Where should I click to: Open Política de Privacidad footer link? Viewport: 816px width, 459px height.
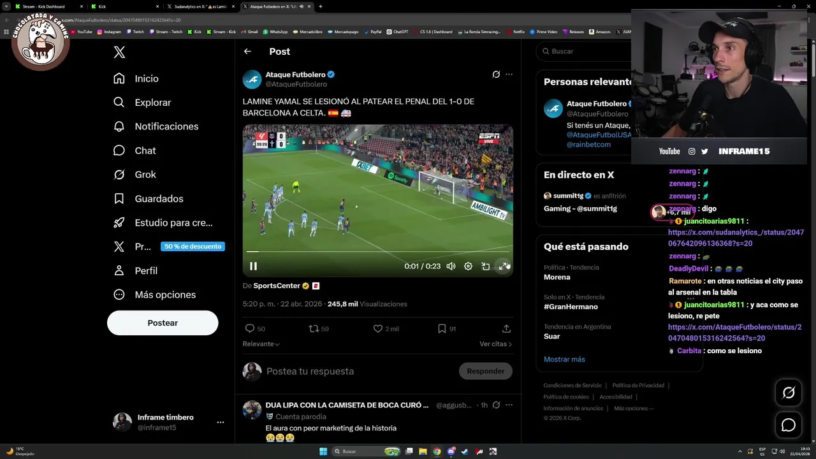click(x=638, y=385)
